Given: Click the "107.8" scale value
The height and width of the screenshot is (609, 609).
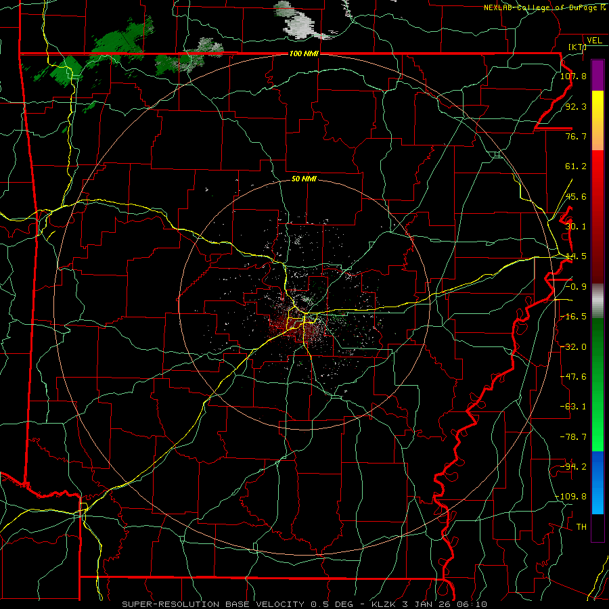Looking at the screenshot, I should point(573,76).
